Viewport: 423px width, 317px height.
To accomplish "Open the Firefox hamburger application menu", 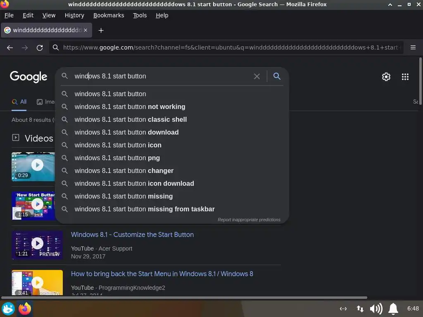I will tap(413, 47).
